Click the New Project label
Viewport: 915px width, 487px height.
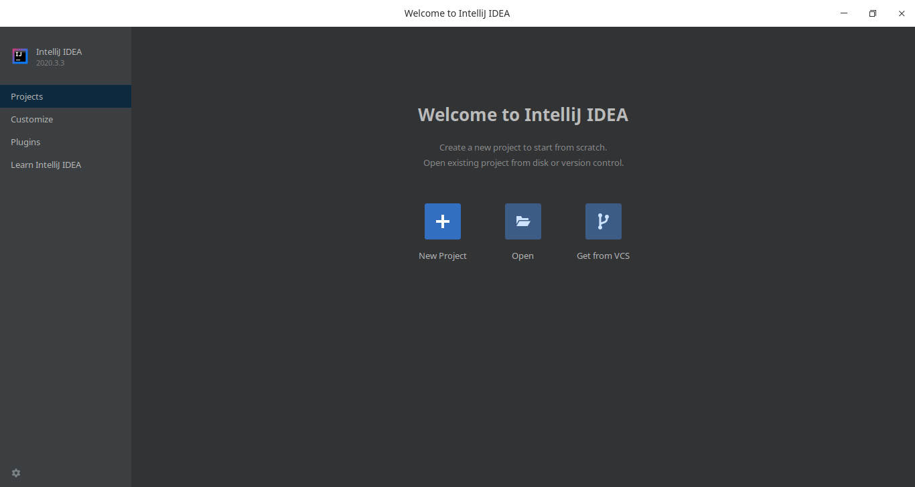coord(442,255)
